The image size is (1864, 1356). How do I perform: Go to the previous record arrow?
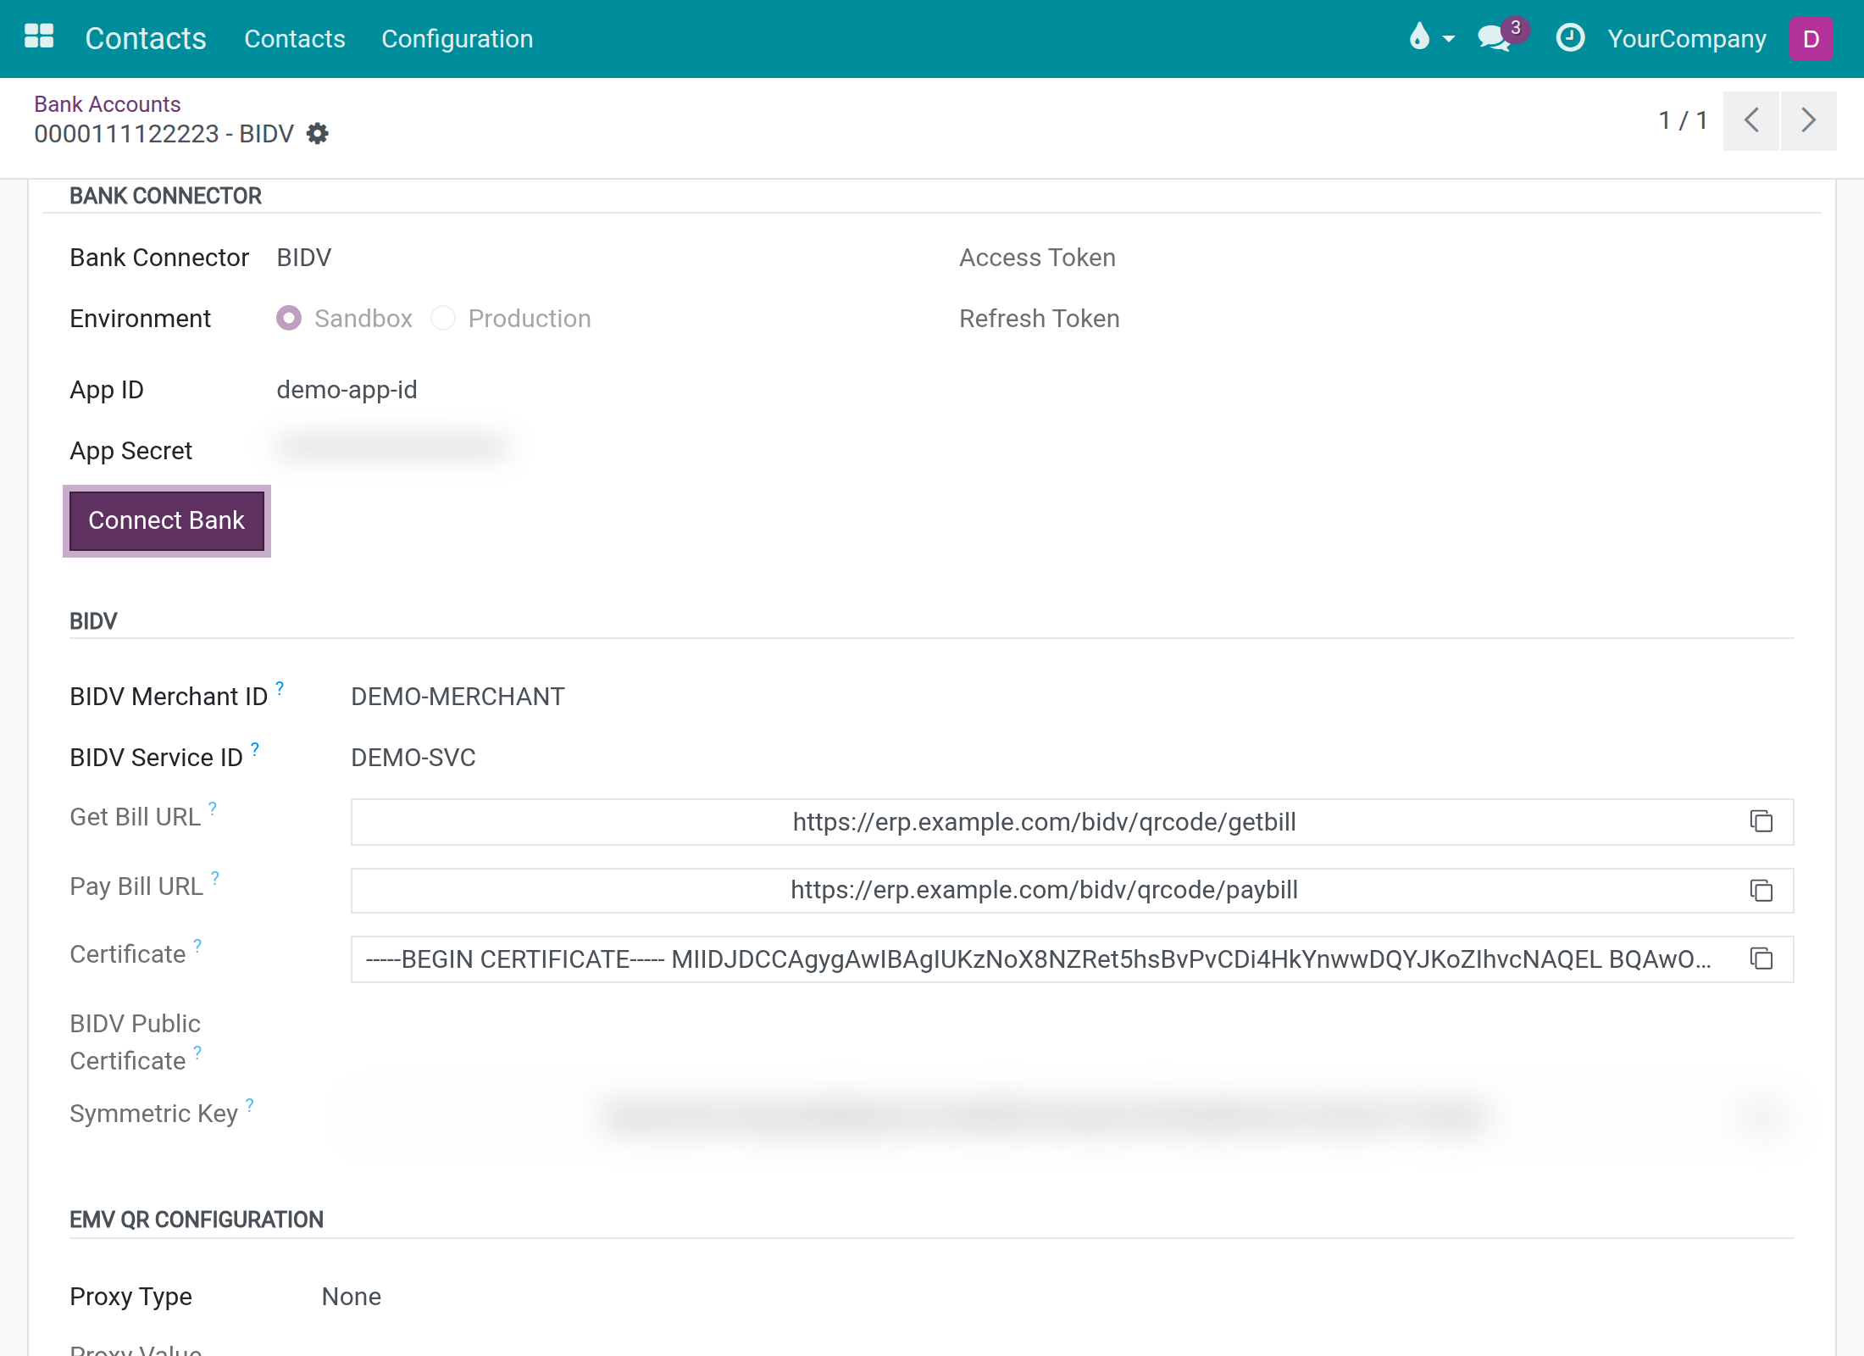tap(1751, 120)
